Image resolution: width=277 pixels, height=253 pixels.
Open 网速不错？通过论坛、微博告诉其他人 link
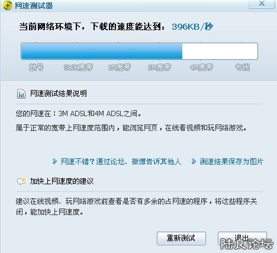pyautogui.click(x=121, y=162)
